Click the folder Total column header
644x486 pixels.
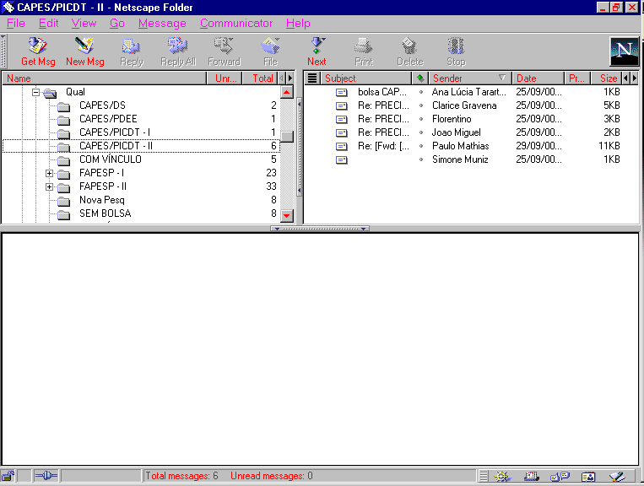click(261, 78)
